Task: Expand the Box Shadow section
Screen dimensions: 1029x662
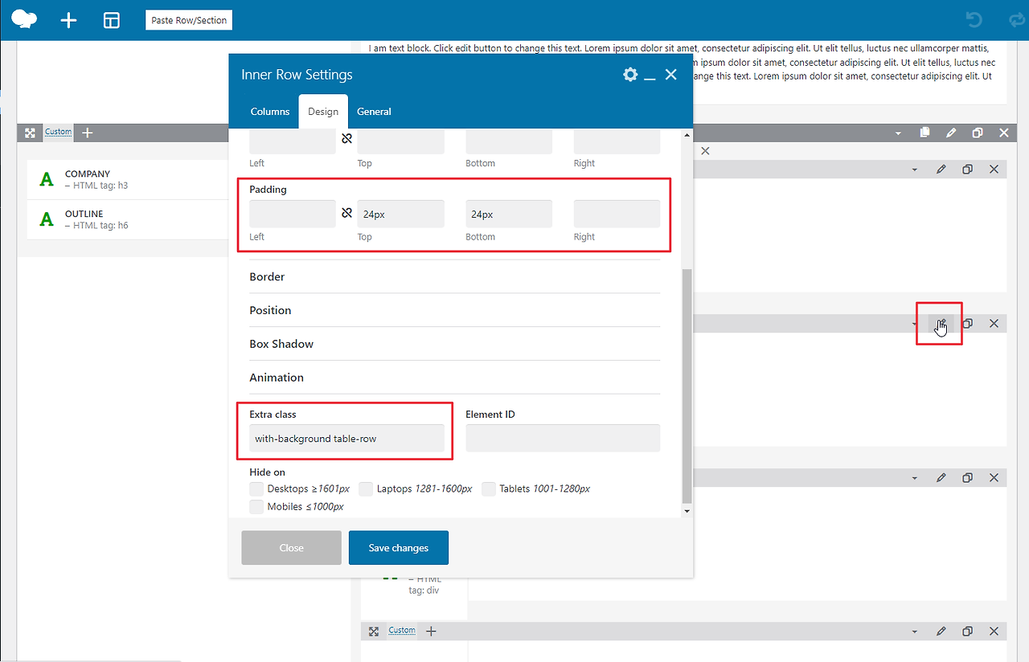Action: point(454,344)
